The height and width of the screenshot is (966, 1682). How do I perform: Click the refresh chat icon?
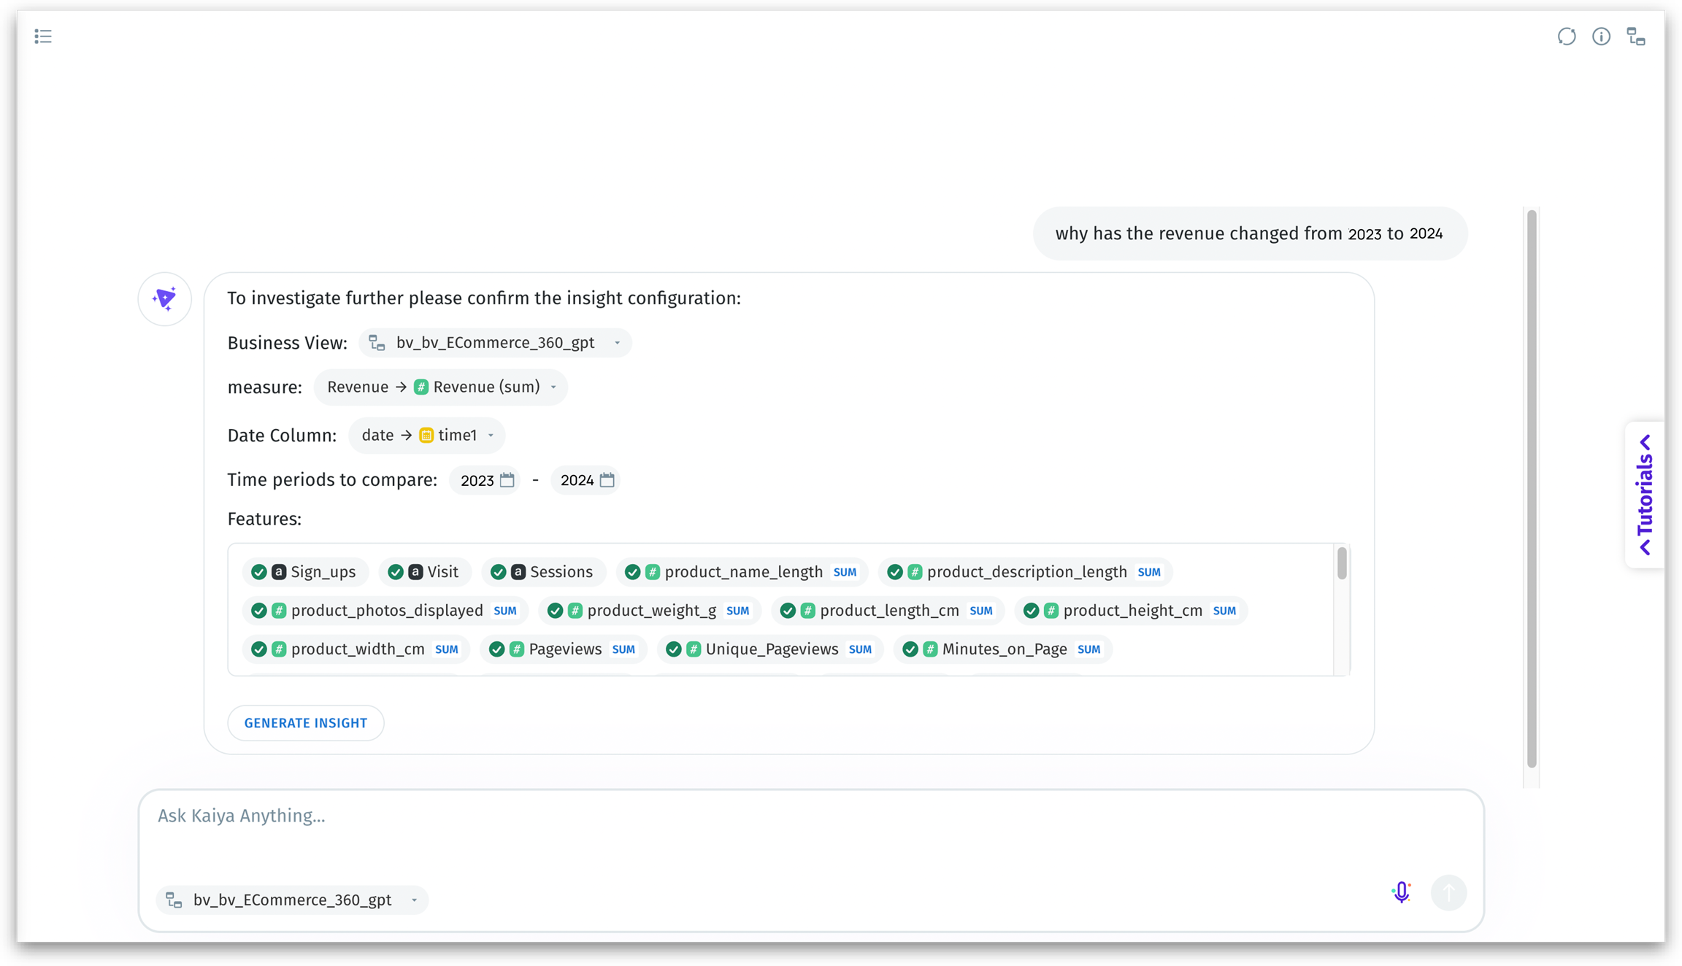tap(1567, 36)
